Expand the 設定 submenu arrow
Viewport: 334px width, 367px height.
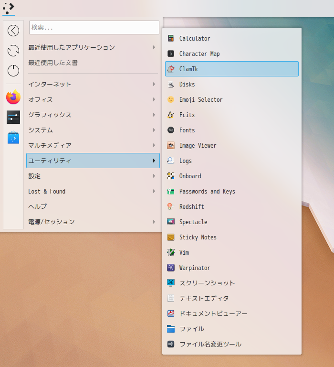[154, 176]
